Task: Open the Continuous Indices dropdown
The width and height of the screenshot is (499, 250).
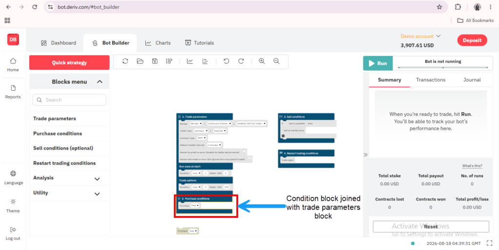Action: click(x=220, y=123)
